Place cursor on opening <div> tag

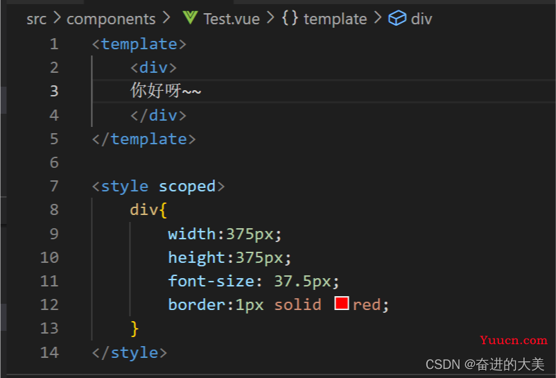point(153,68)
